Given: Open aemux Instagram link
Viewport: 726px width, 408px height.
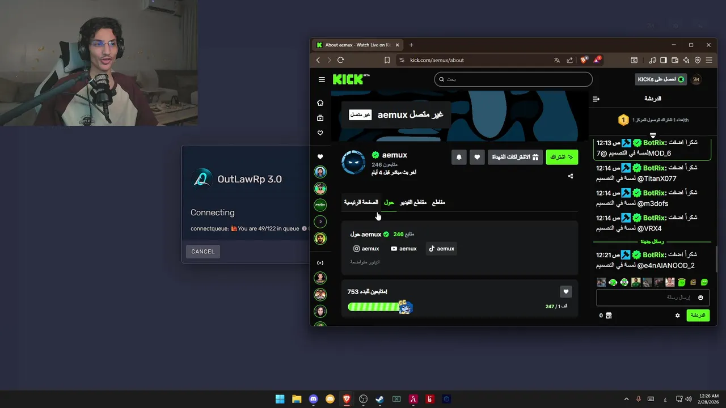Looking at the screenshot, I should [x=366, y=249].
